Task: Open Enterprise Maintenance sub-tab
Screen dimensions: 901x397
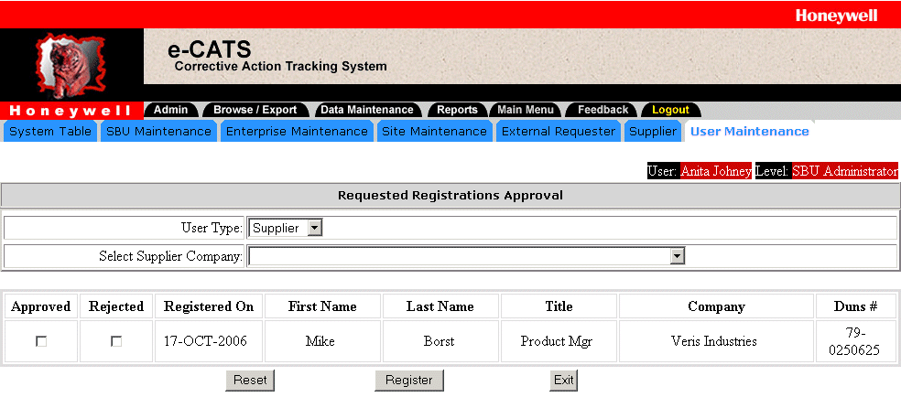Action: 297,132
